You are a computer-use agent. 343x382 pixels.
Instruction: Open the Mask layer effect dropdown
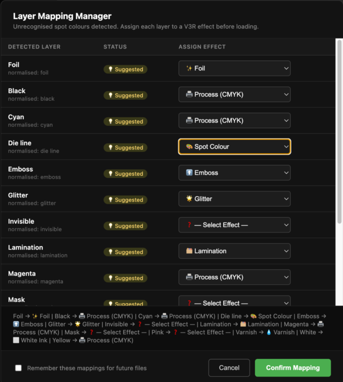point(234,302)
